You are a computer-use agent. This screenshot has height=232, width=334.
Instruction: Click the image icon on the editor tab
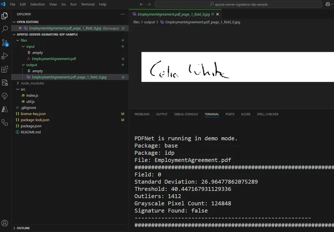134,14
